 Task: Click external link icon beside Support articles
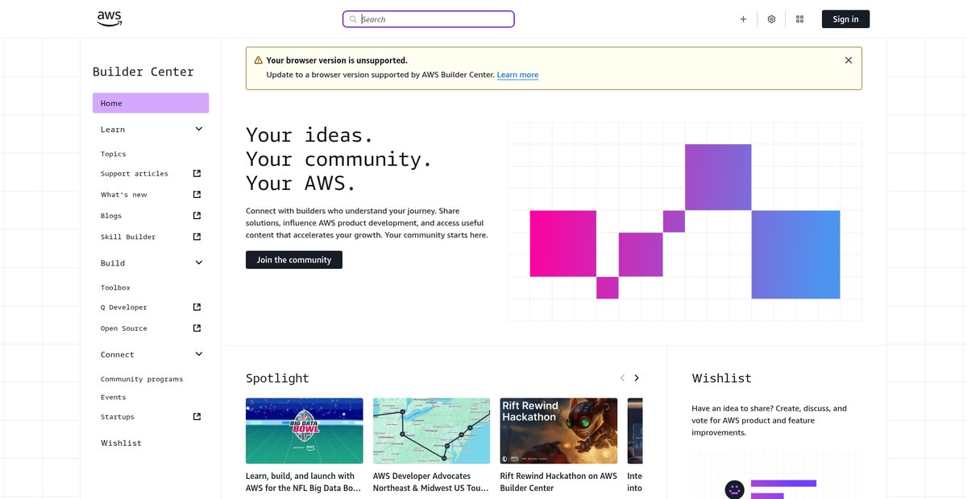(197, 173)
